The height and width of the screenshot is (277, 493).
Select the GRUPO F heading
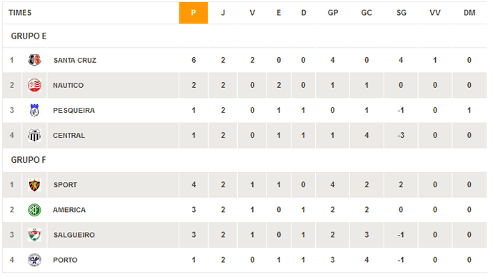point(29,160)
